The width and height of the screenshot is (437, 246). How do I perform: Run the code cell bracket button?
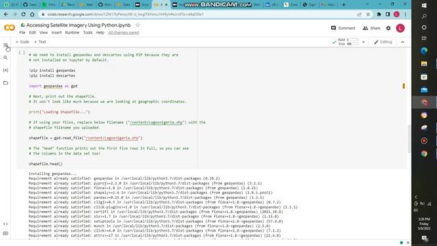point(22,53)
